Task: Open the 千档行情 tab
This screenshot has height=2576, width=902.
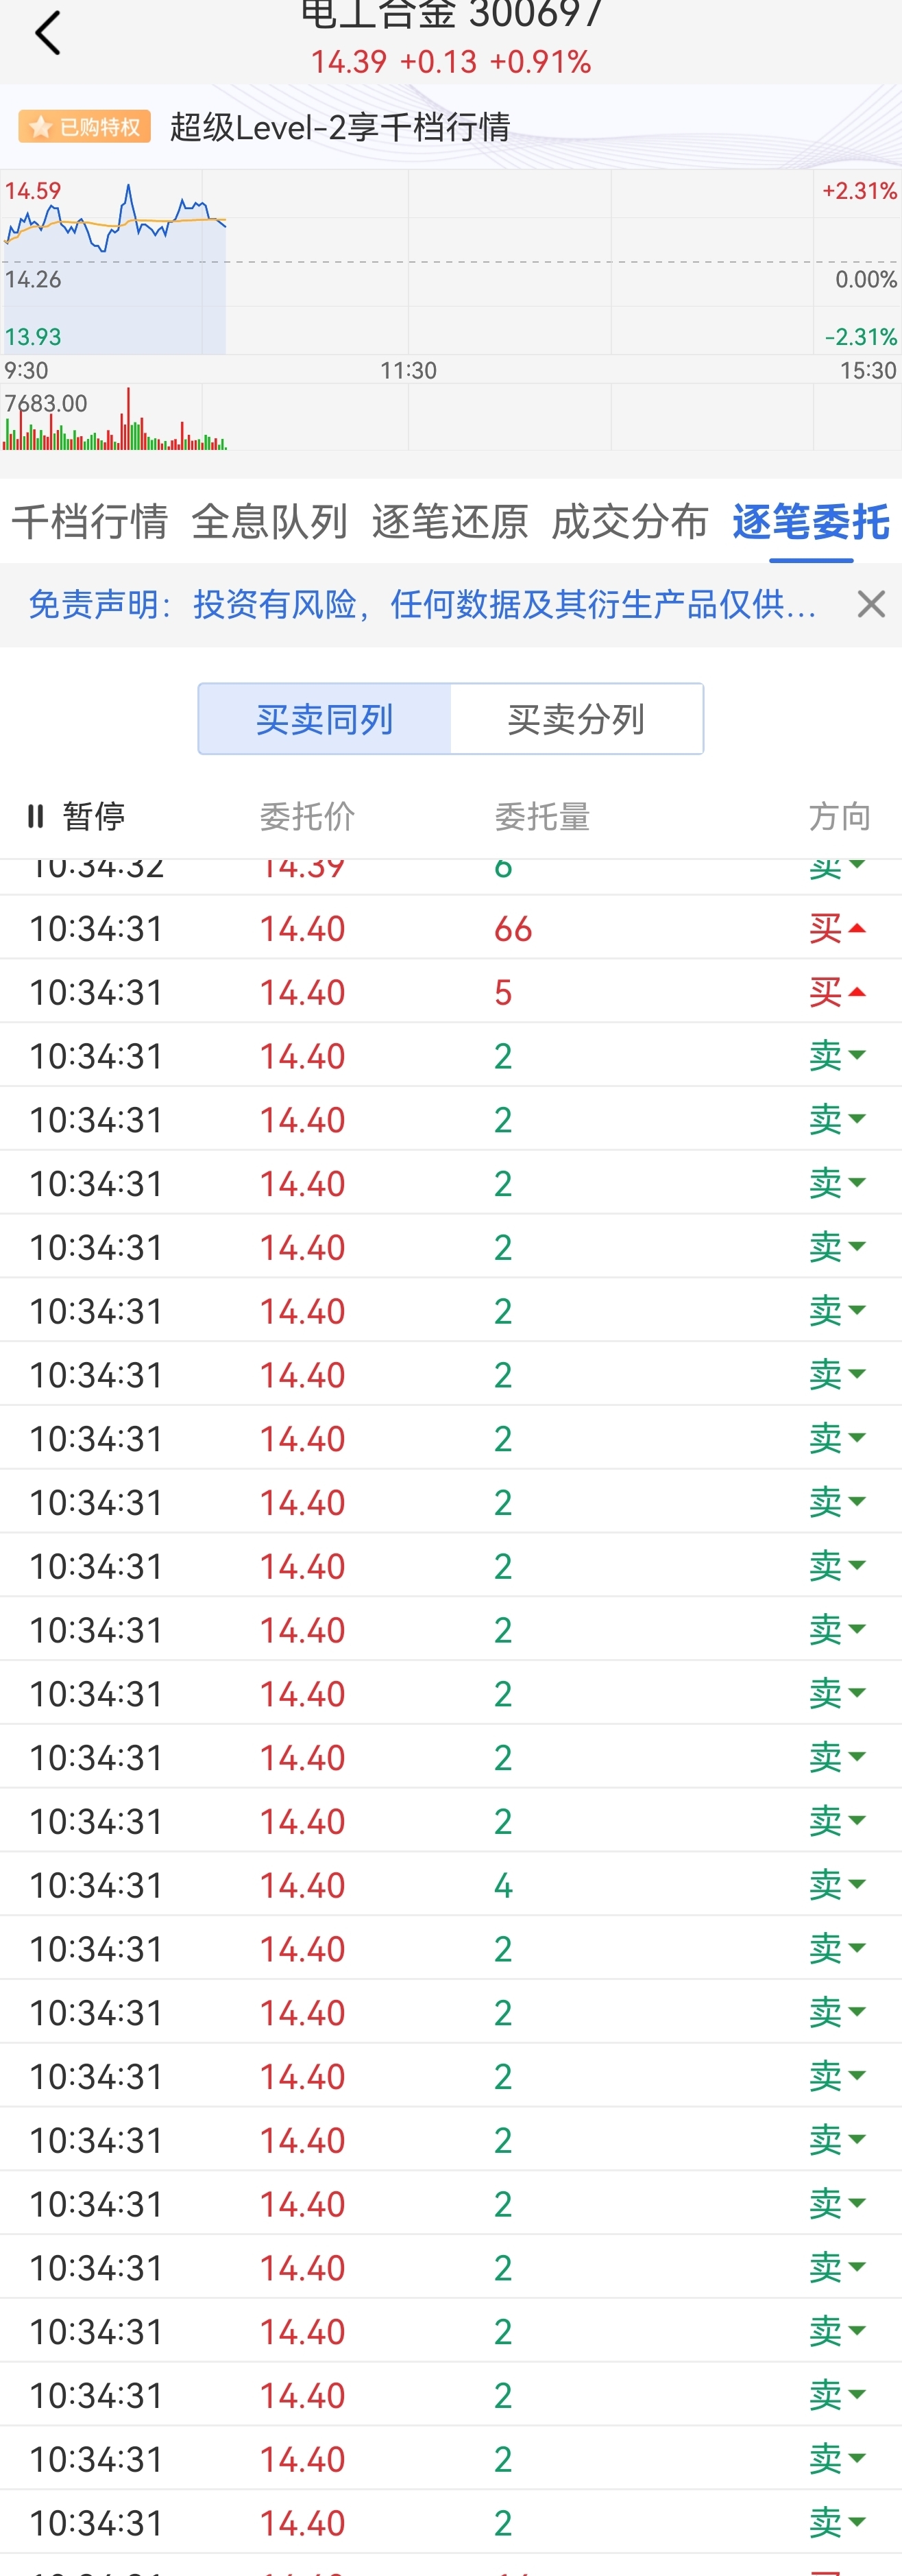Action: pos(90,522)
